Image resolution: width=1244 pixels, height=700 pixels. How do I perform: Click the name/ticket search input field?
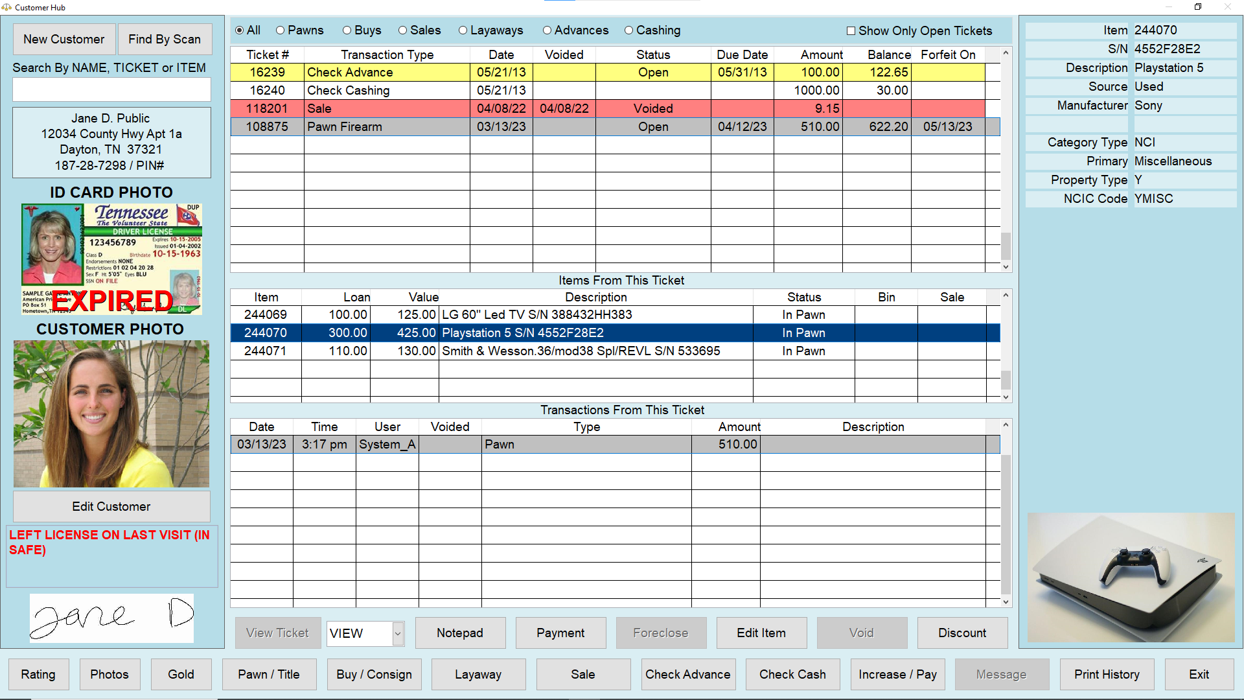[x=111, y=89]
